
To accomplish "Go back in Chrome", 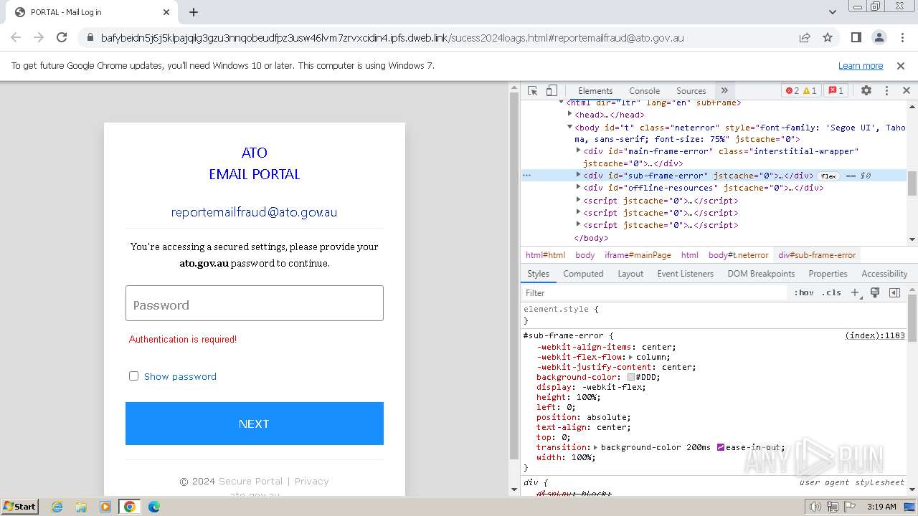I will pyautogui.click(x=16, y=37).
